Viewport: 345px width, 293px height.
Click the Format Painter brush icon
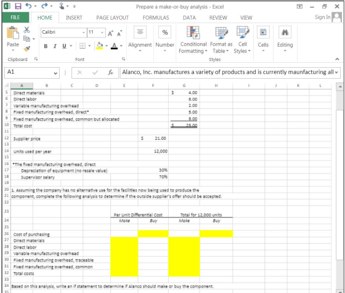27,49
